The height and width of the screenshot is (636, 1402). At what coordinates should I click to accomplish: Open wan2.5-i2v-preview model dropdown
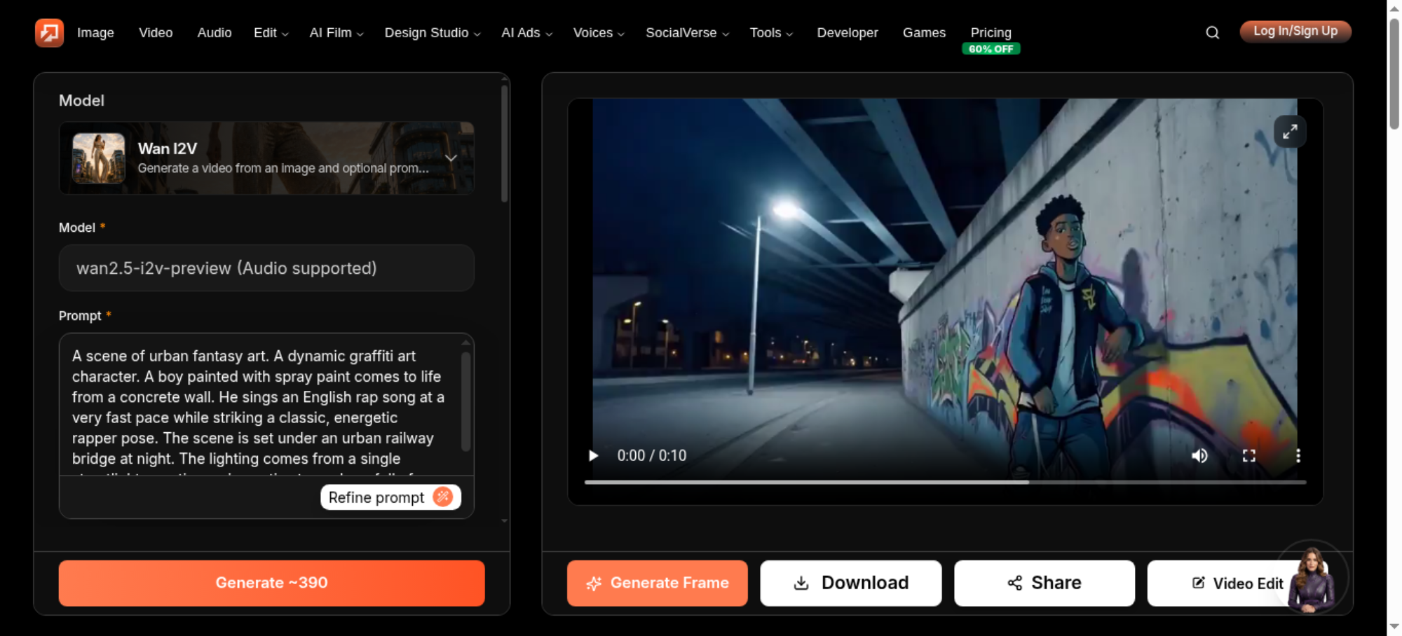(x=266, y=268)
